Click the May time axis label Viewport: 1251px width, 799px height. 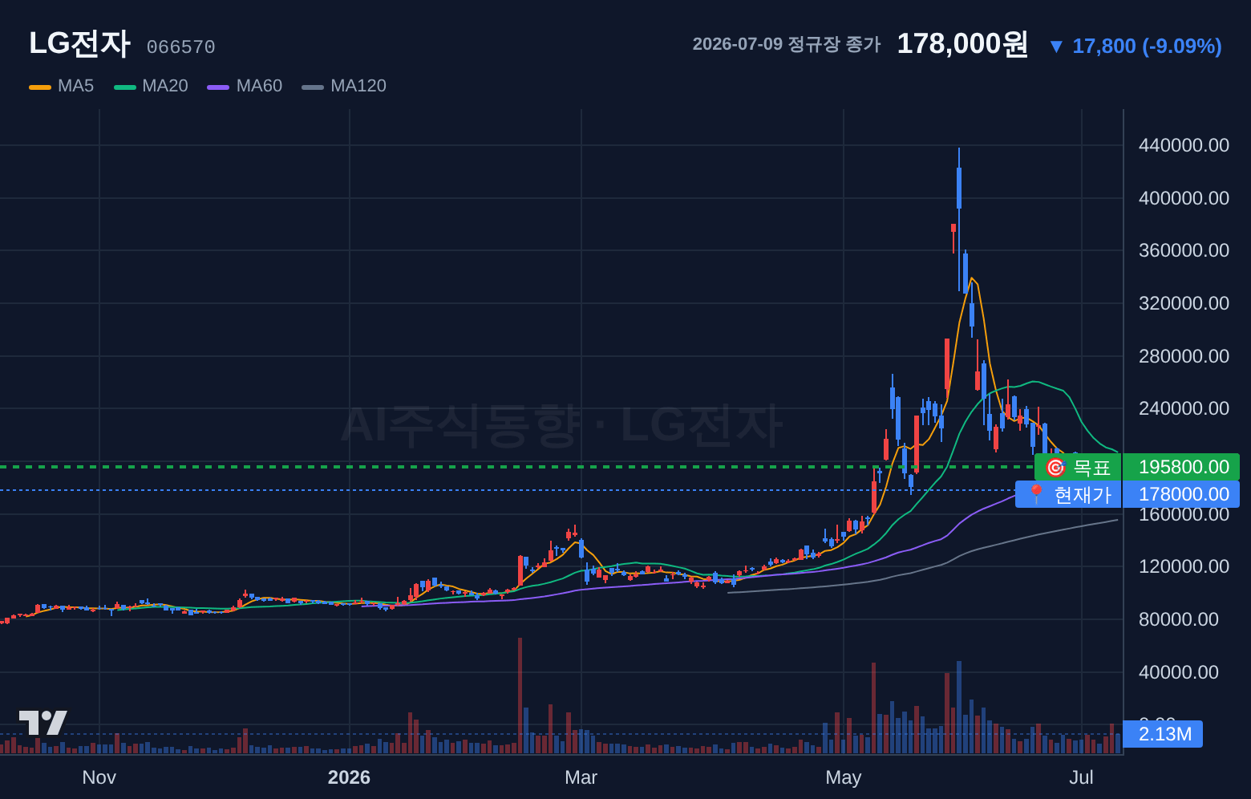(844, 777)
